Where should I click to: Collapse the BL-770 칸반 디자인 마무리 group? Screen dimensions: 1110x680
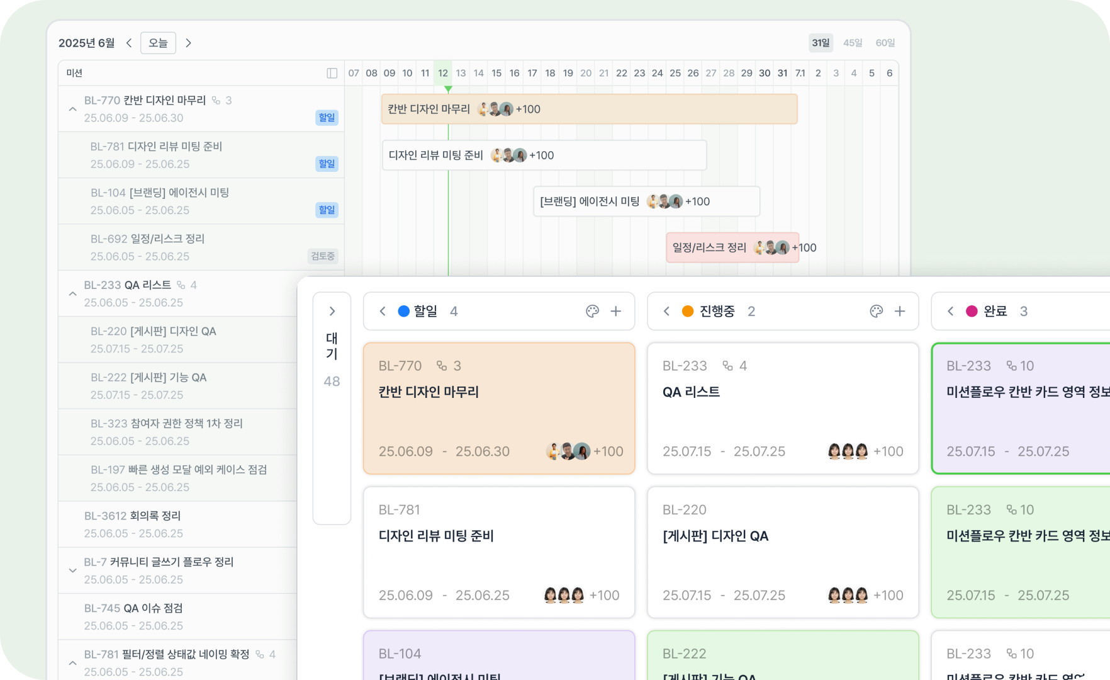(72, 109)
